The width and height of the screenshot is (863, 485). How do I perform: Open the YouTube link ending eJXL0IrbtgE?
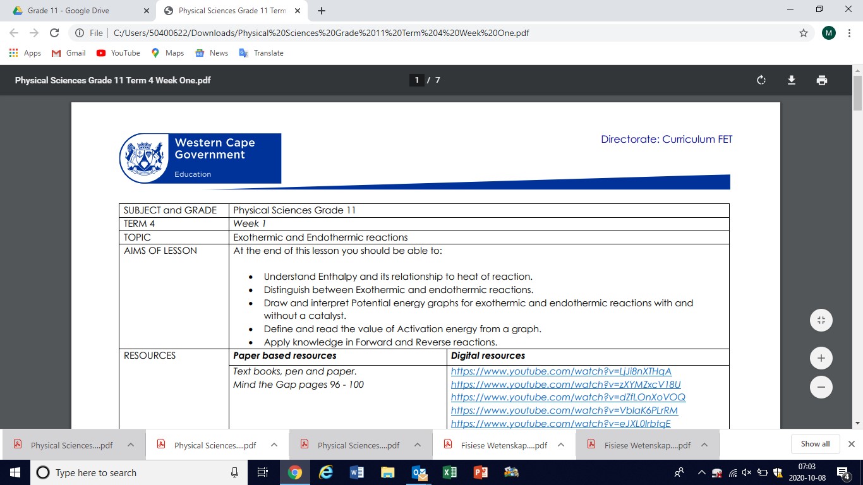tap(561, 424)
